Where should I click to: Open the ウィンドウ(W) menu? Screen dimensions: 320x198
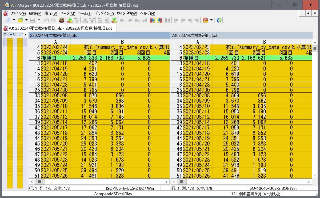click(127, 13)
